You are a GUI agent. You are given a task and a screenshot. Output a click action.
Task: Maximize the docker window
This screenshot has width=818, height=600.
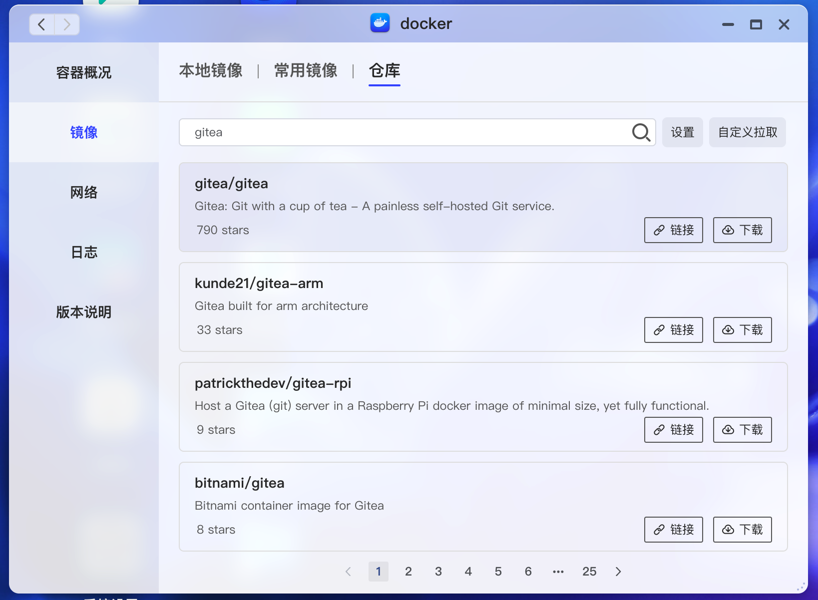point(756,24)
